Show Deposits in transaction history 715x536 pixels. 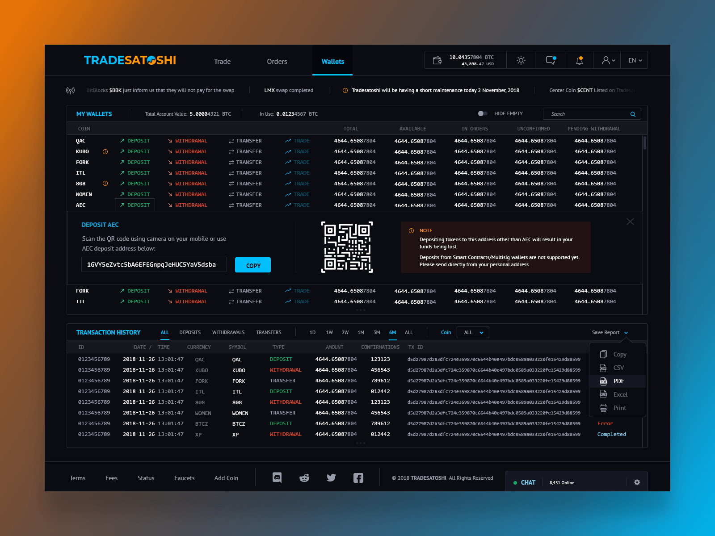(190, 332)
